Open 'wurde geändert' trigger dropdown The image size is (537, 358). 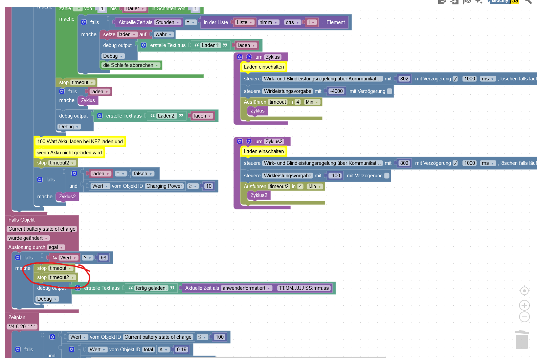[28, 238]
